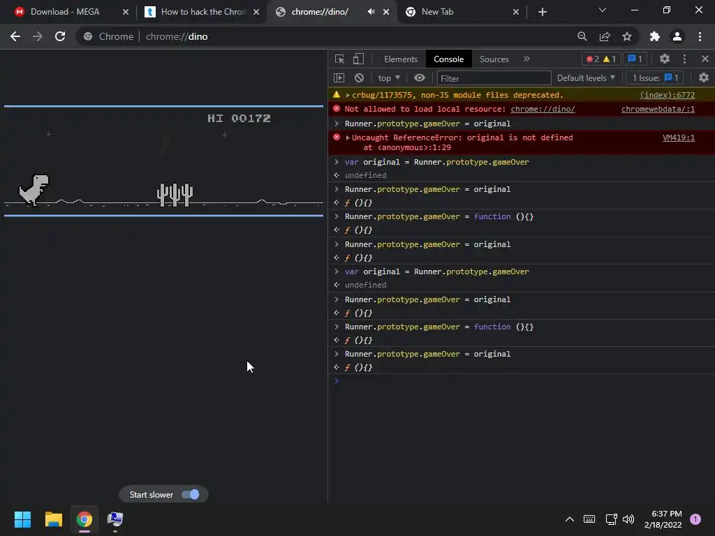This screenshot has height=536, width=715.
Task: Clear the console with the block icon
Action: click(359, 78)
